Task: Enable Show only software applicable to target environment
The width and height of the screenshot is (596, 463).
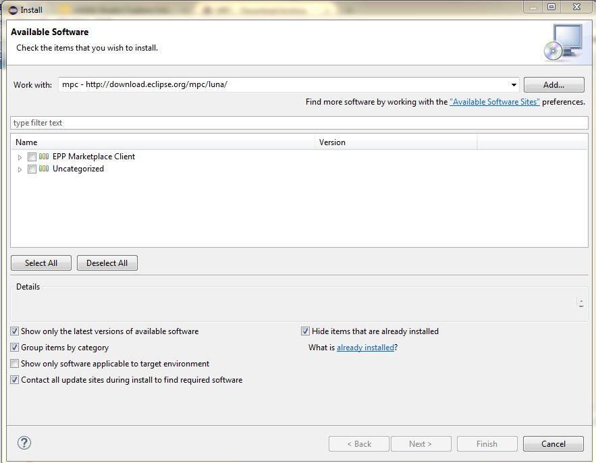Action: click(x=15, y=364)
